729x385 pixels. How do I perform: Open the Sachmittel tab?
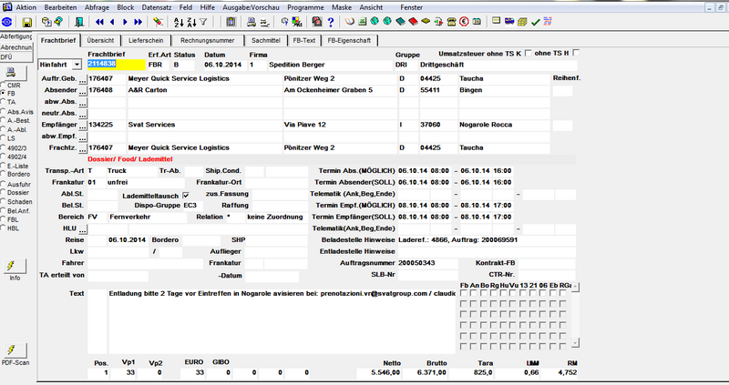266,40
